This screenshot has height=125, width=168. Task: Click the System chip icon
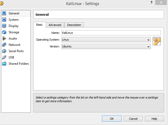pos(4,20)
